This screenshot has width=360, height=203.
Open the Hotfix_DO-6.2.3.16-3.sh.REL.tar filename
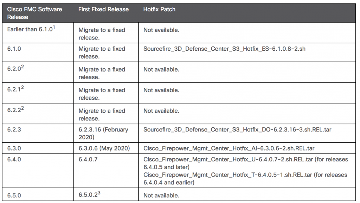coord(237,130)
